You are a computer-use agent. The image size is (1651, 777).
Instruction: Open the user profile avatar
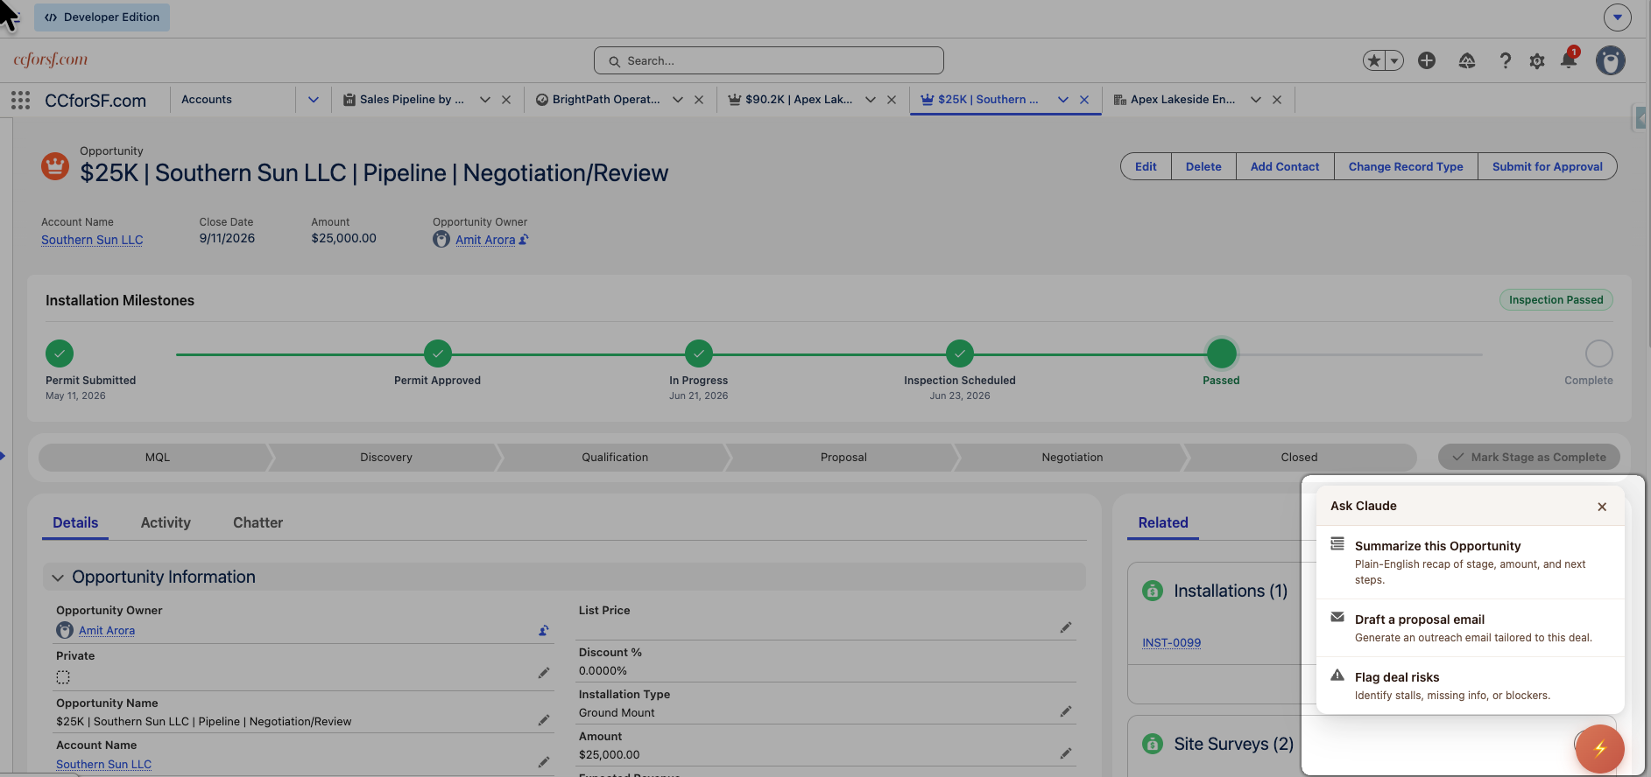tap(1610, 60)
